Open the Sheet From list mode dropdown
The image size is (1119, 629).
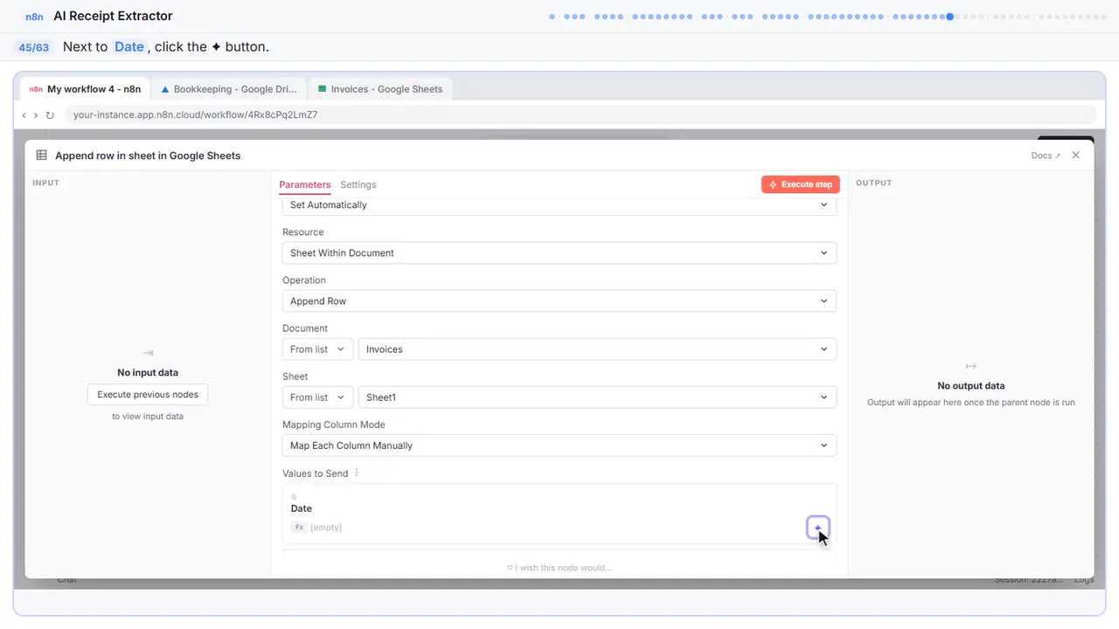pos(318,397)
